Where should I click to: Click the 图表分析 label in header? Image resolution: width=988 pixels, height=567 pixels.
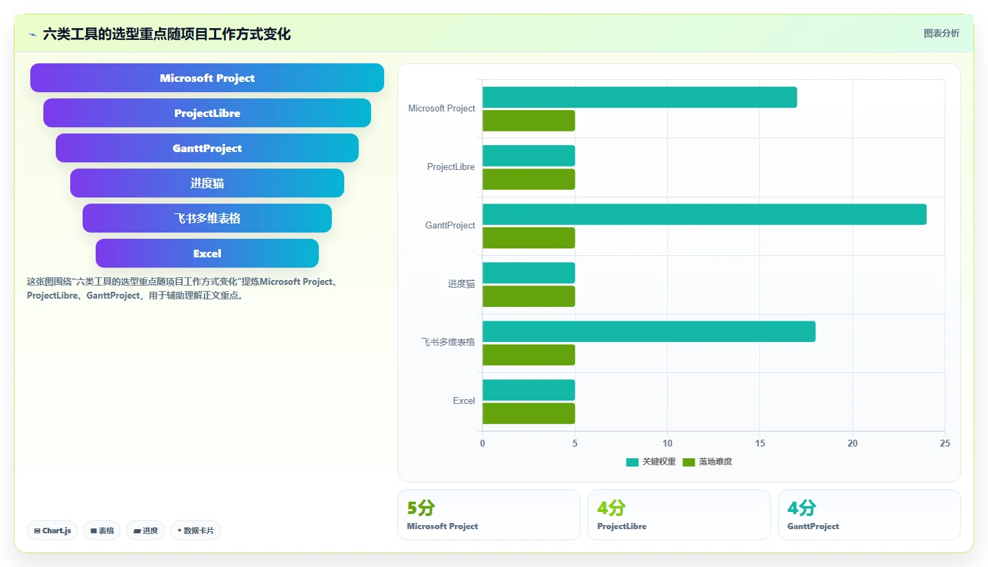pyautogui.click(x=941, y=33)
